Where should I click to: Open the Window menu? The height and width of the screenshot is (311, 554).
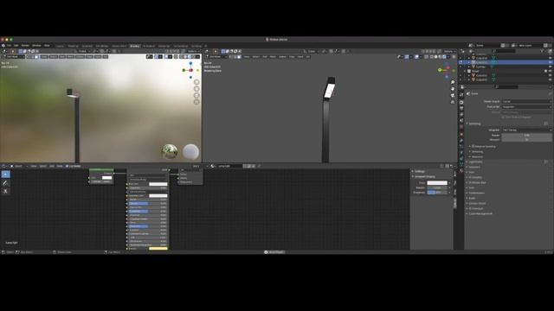pos(36,46)
